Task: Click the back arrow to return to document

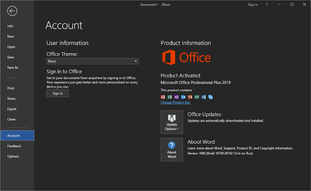Action: click(12, 11)
